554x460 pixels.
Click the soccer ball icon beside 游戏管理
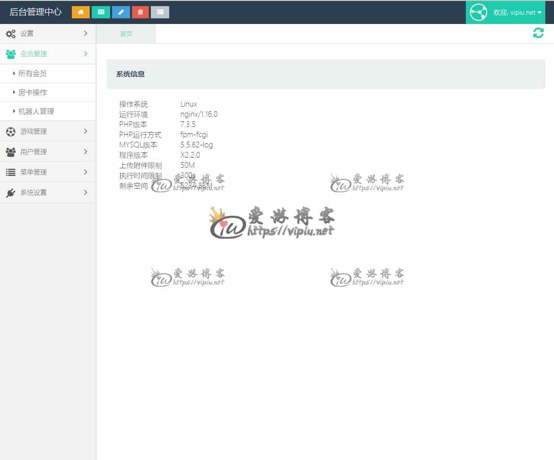(x=11, y=132)
